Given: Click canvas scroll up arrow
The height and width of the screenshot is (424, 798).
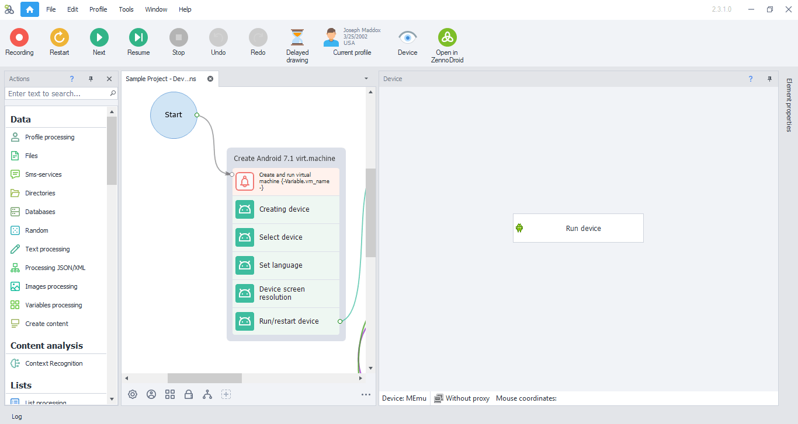Looking at the screenshot, I should coord(370,92).
